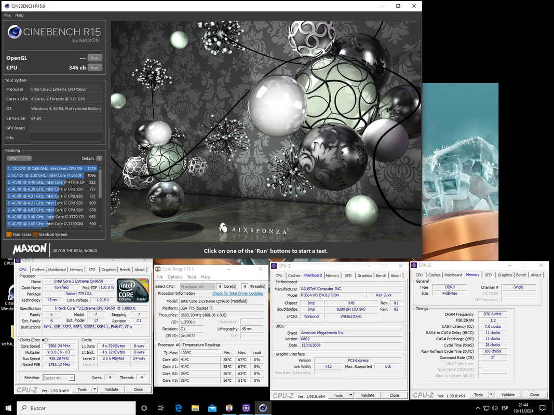This screenshot has height=415, width=554.
Task: Launch Microsoft Edge from the taskbar
Action: pyautogui.click(x=179, y=408)
